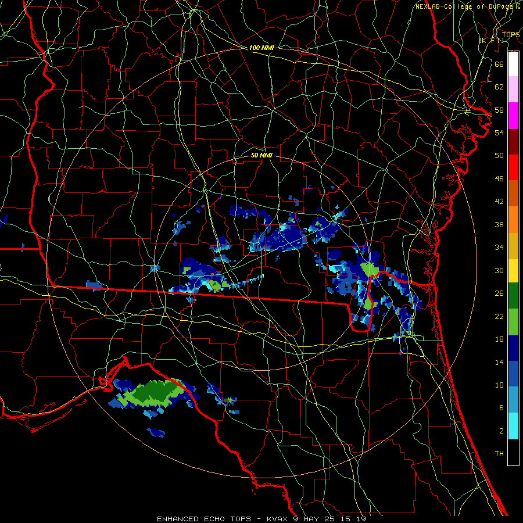Click the "46" legend value
This screenshot has width=523, height=523.
pyautogui.click(x=499, y=179)
